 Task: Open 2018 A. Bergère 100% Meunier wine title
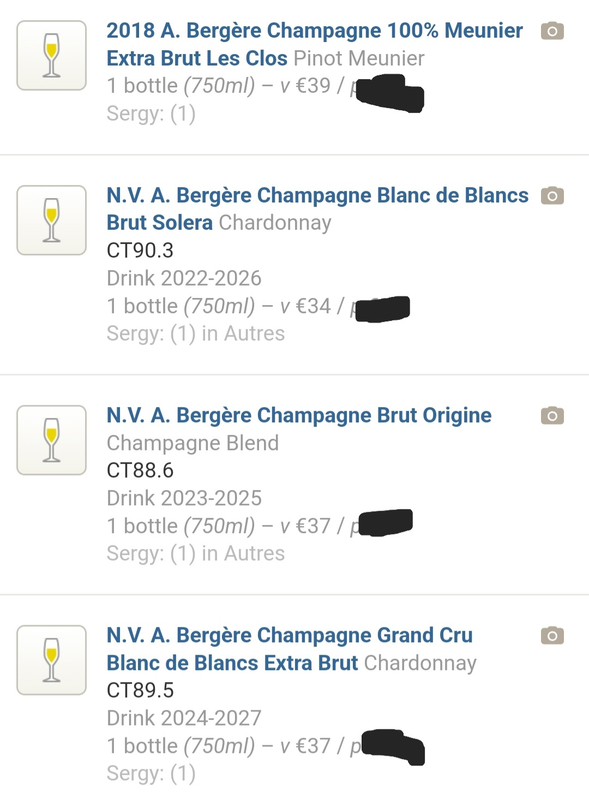click(315, 44)
